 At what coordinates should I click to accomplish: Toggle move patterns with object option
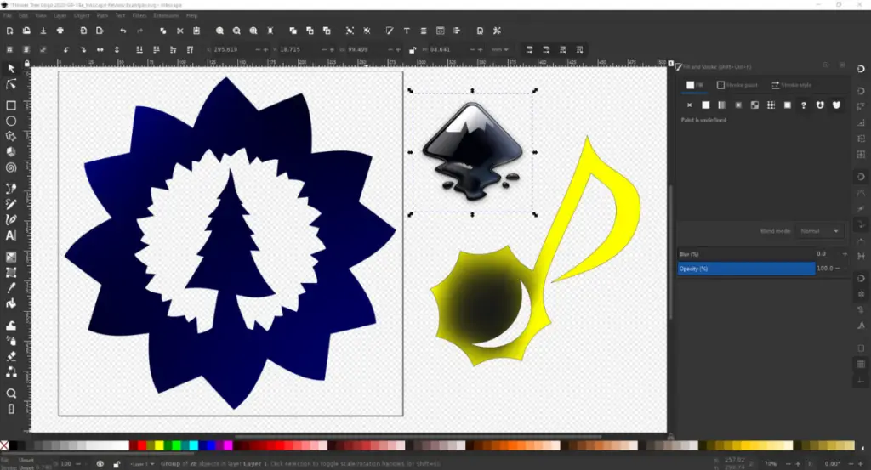tap(580, 50)
